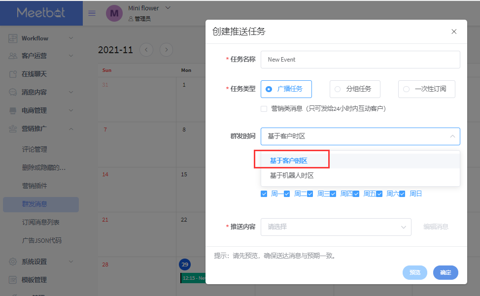The width and height of the screenshot is (480, 296).
Task: Expand the Workflow menu chevron
Action: [x=71, y=38]
